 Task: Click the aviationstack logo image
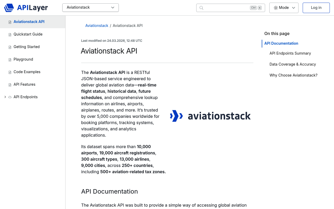coord(210,116)
